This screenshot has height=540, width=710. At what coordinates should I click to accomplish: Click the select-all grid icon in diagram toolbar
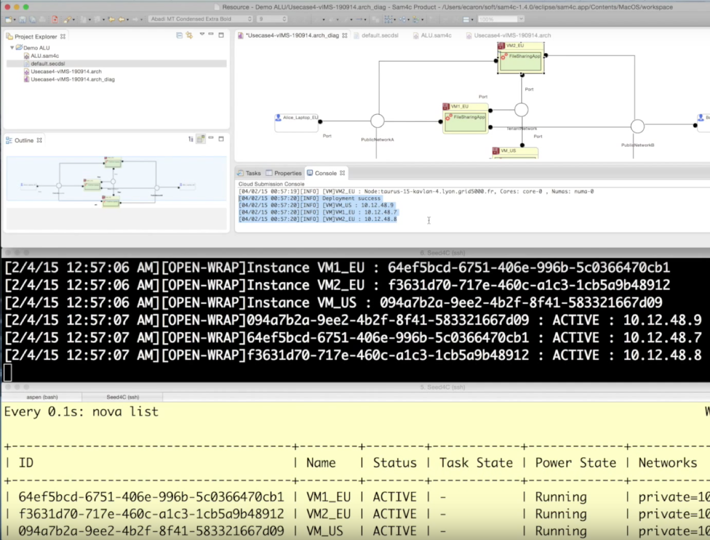coord(388,19)
